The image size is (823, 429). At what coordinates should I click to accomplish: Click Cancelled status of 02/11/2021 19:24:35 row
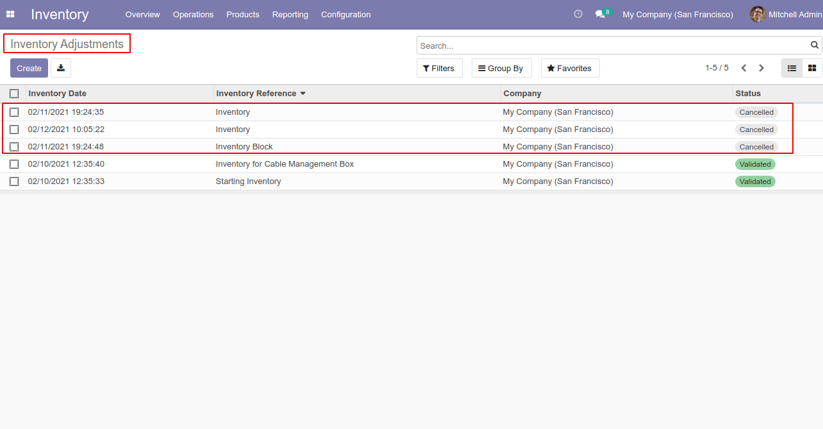click(756, 112)
